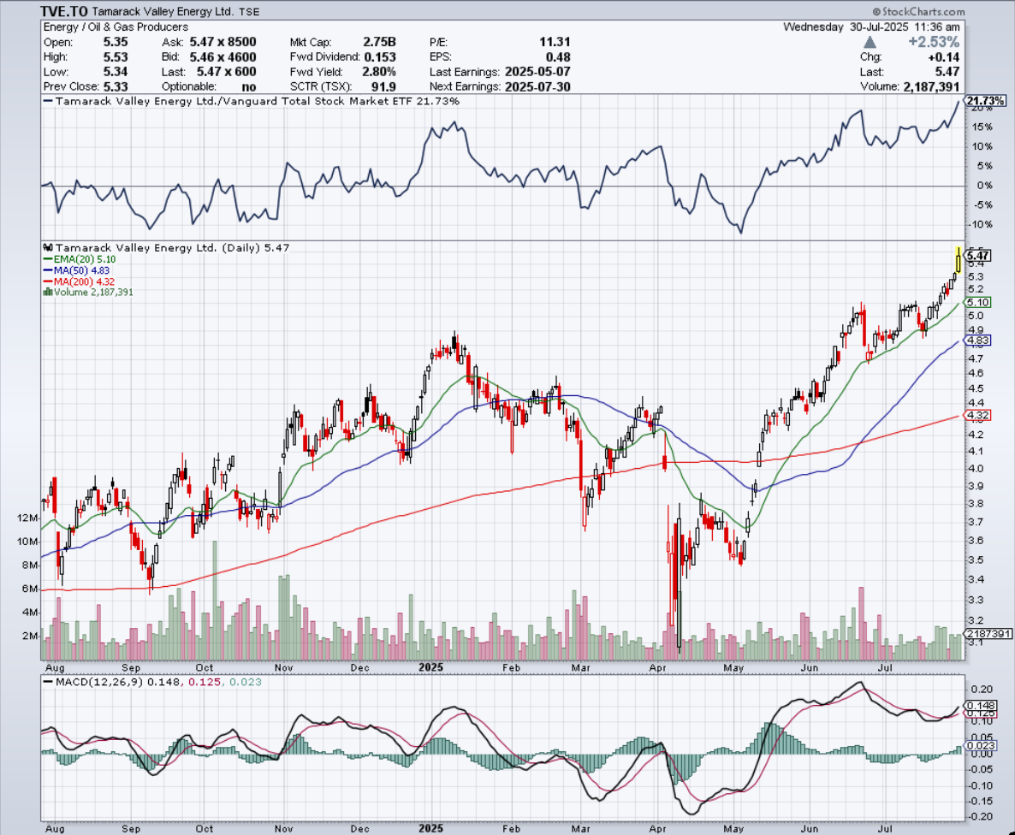Click the Fwd Dividend value 0.153

pos(380,57)
